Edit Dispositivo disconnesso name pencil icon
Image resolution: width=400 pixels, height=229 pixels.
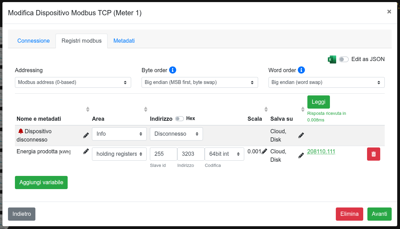pyautogui.click(x=86, y=135)
